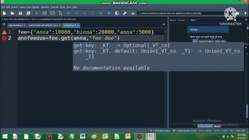Create a new file in Spyder
The height and width of the screenshot is (140, 249).
click(x=4, y=13)
